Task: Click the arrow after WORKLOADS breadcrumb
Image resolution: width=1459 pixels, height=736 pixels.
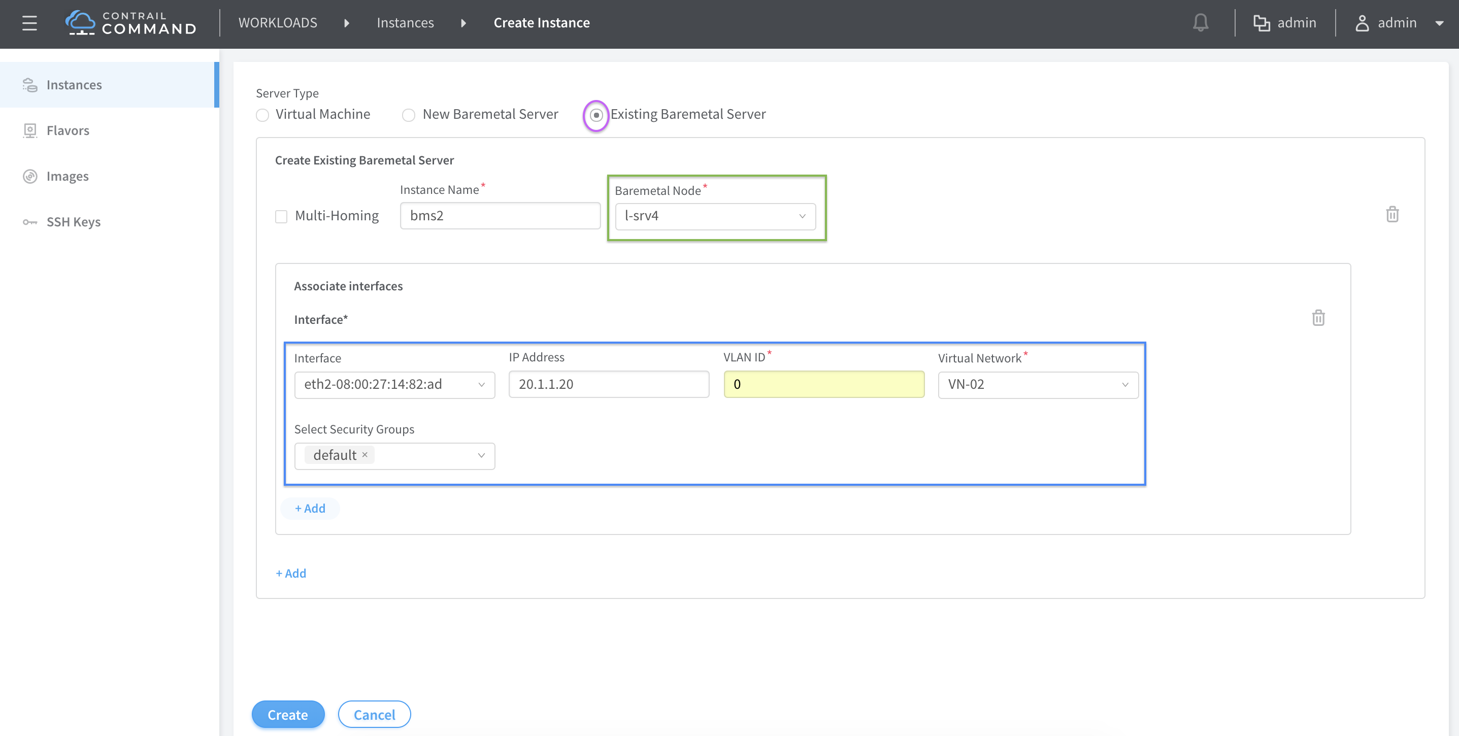Action: 347,23
